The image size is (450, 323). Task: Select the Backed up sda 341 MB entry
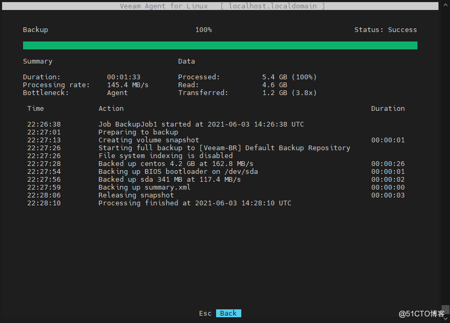(169, 179)
